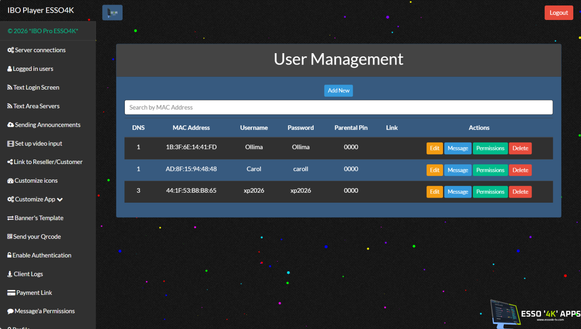Click the Customize icons dashboard icon
This screenshot has height=329, width=581.
tap(10, 180)
